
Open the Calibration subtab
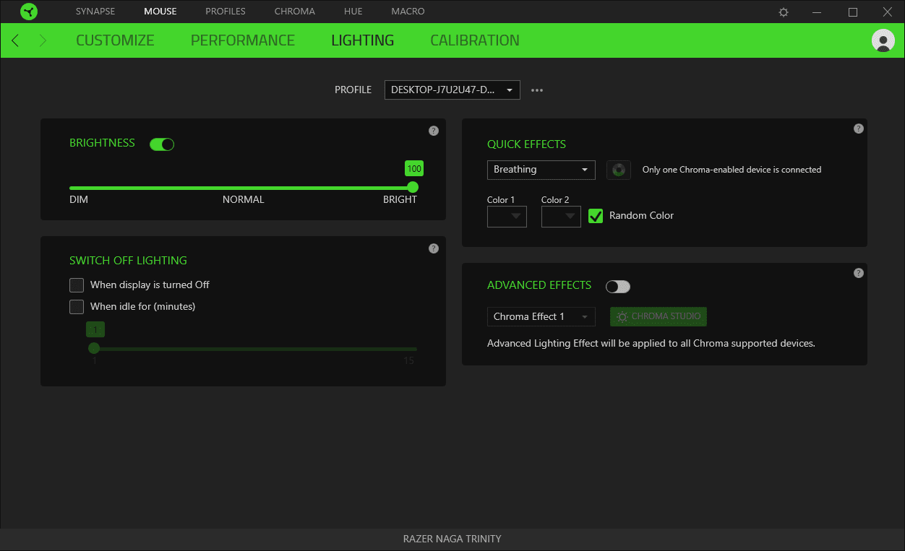(475, 40)
